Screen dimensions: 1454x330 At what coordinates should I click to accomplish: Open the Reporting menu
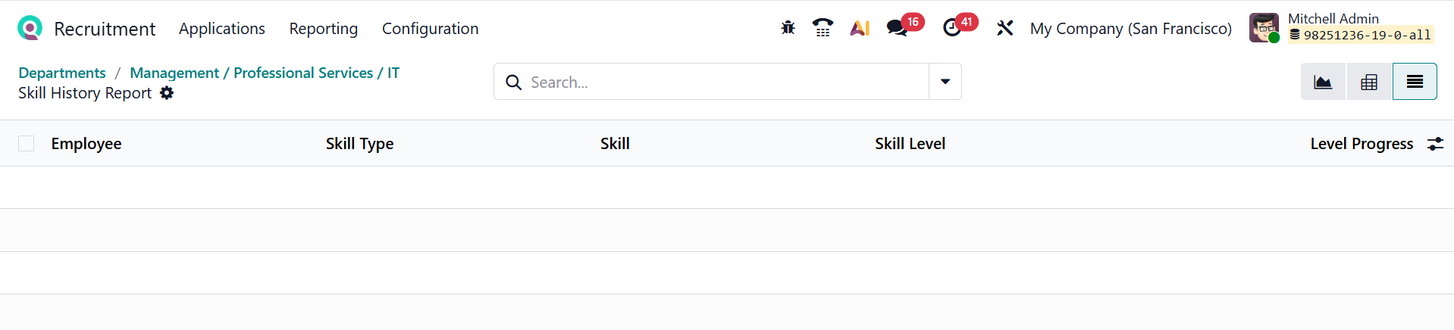pos(323,29)
